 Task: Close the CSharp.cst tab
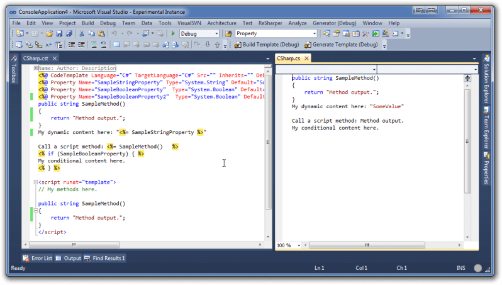click(x=55, y=59)
